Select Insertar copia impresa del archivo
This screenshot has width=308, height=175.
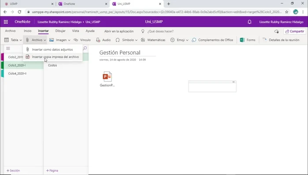coord(52,57)
